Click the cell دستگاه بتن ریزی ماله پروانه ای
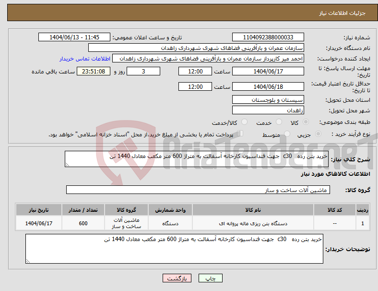Viewport: 378px width, 291px height. [253, 223]
